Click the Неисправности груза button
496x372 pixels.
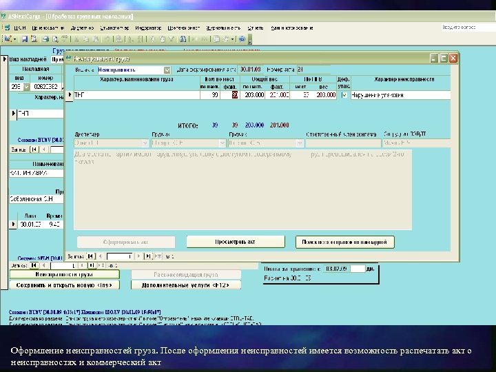point(64,274)
